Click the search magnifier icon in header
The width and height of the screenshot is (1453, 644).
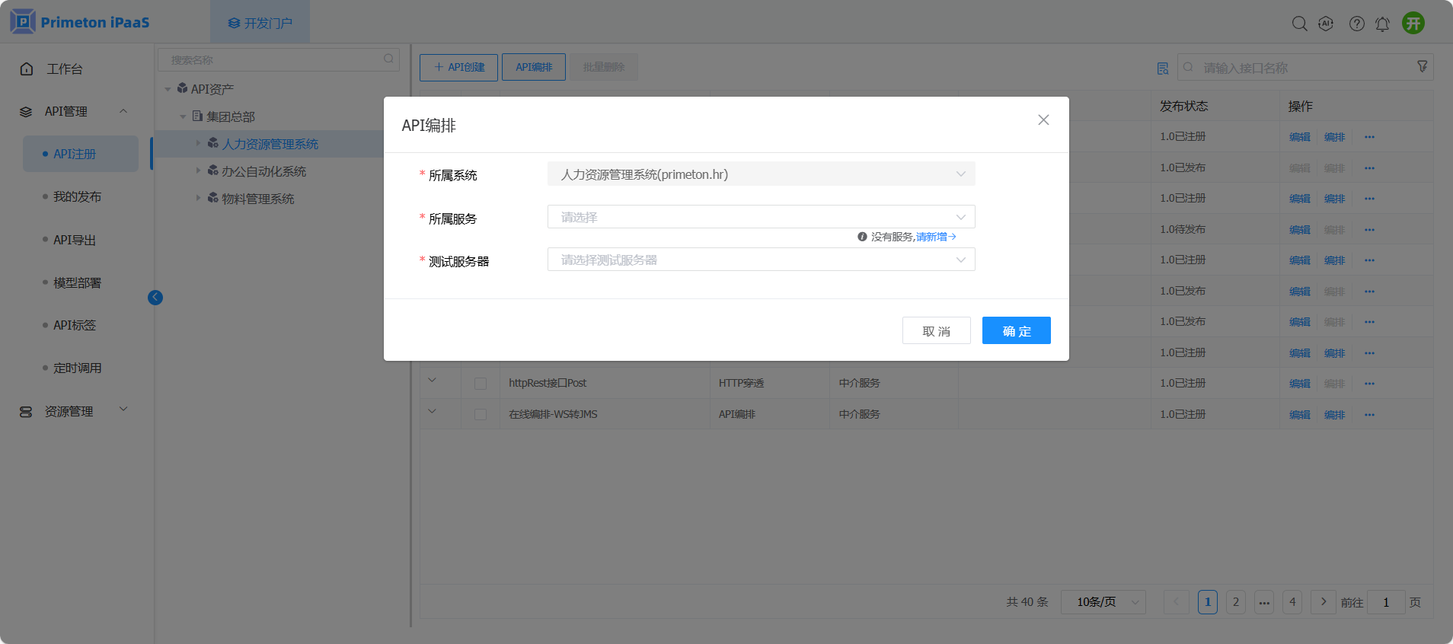pyautogui.click(x=1299, y=24)
